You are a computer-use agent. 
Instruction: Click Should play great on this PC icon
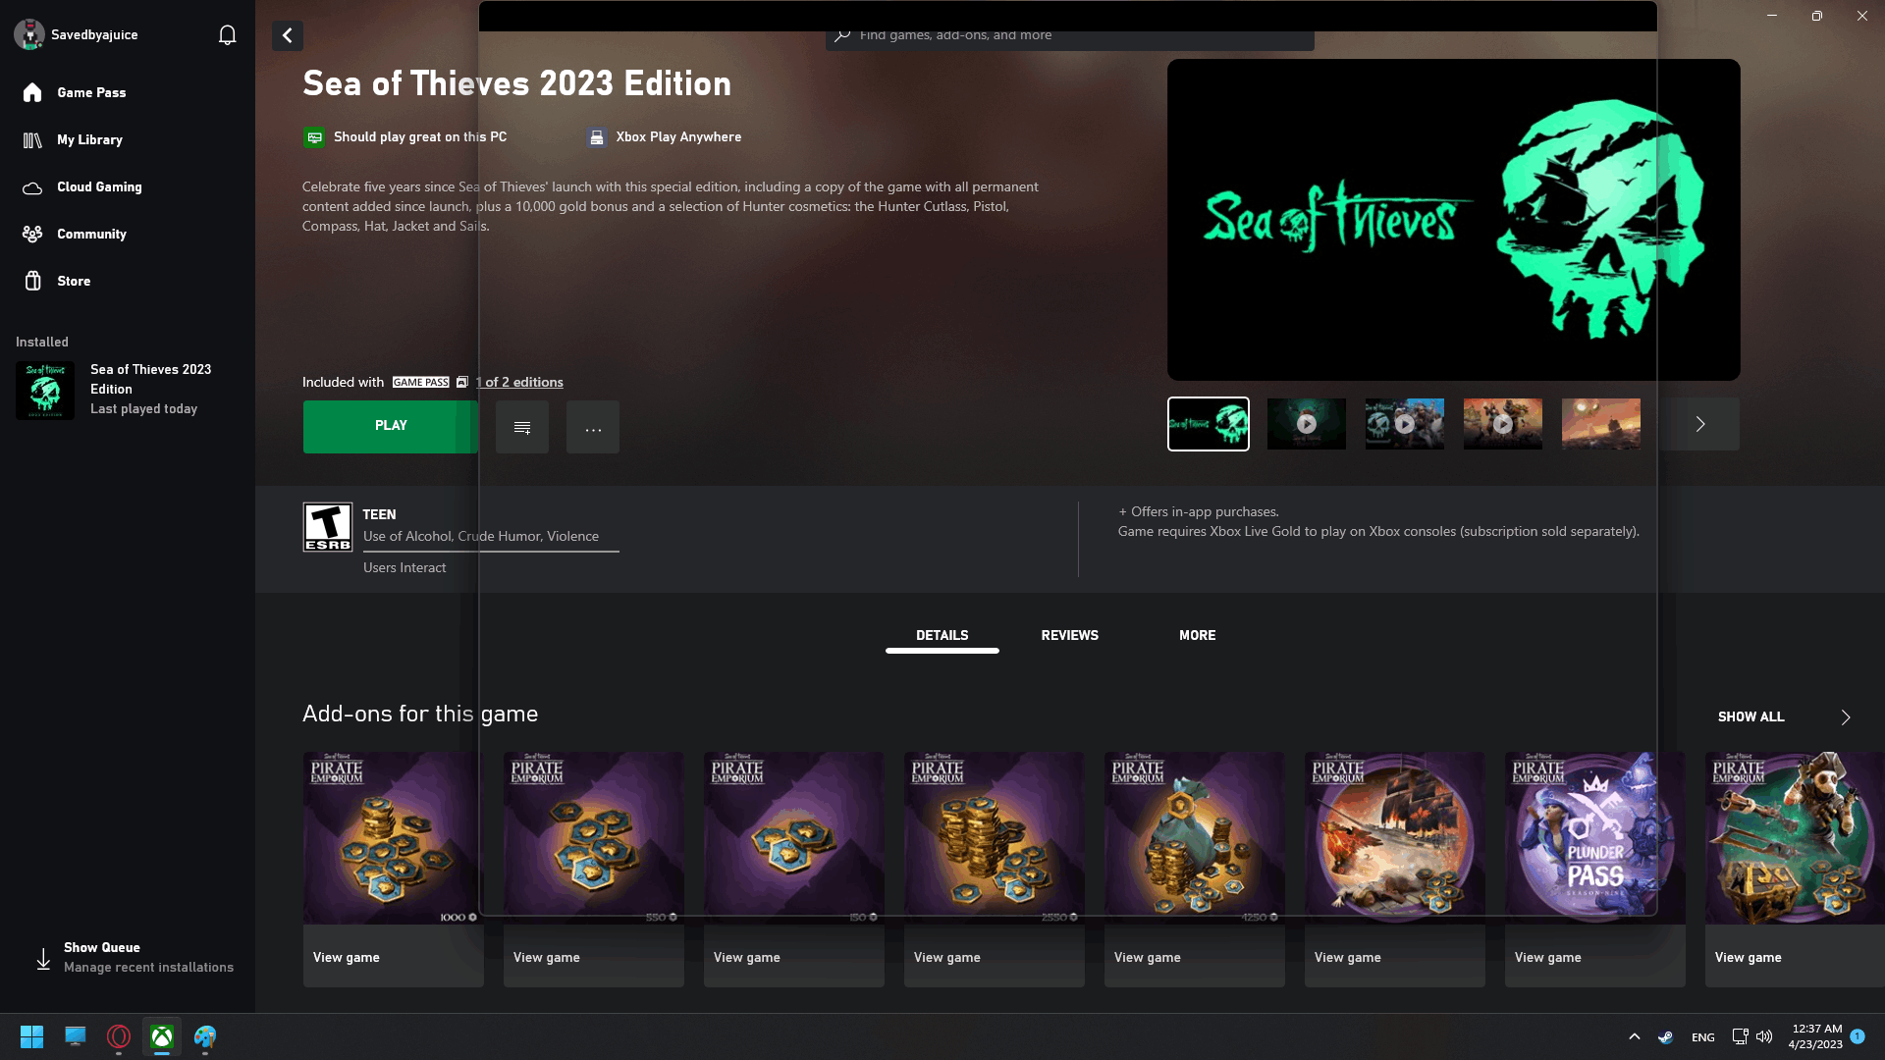coord(314,137)
